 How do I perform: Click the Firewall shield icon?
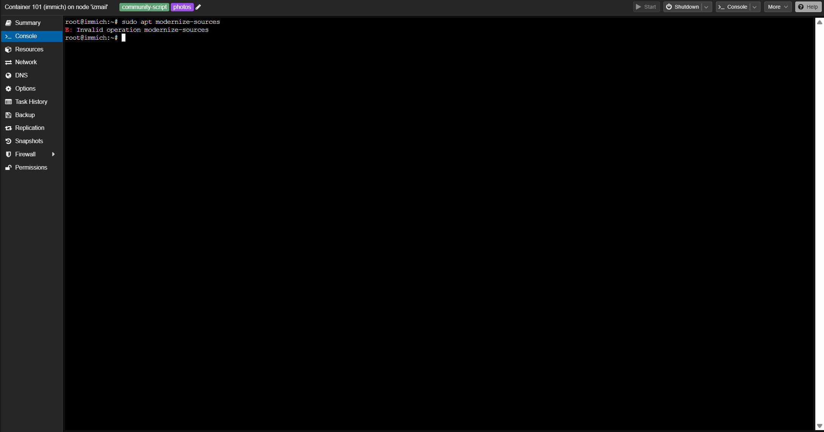[8, 154]
